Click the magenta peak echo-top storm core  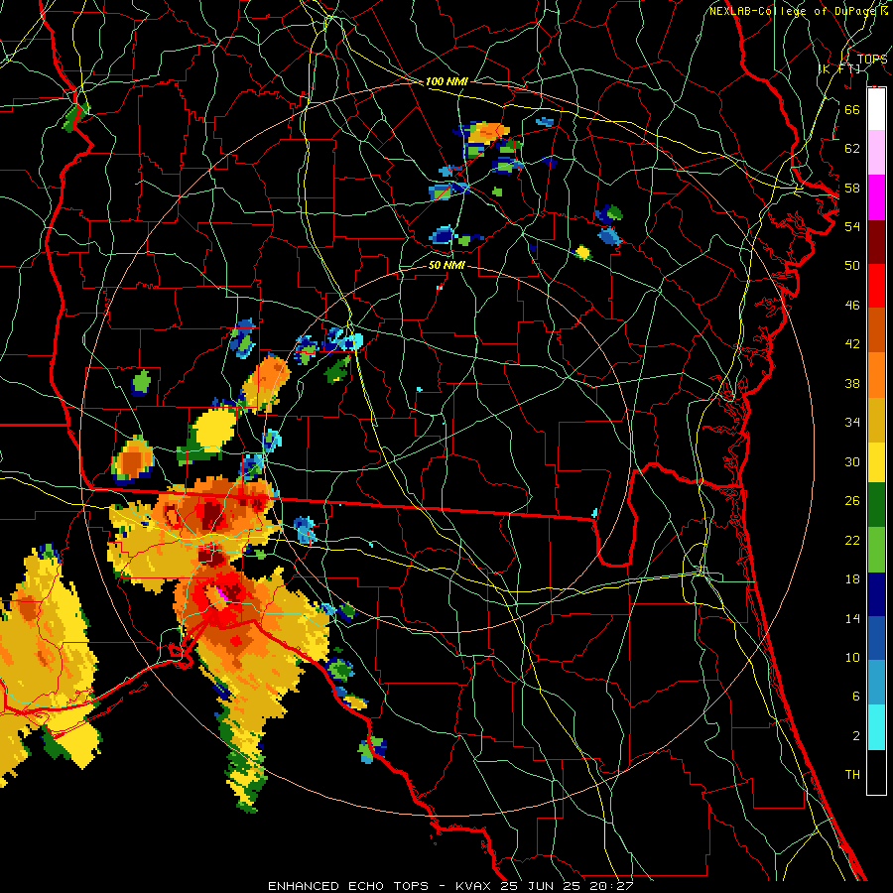click(222, 594)
